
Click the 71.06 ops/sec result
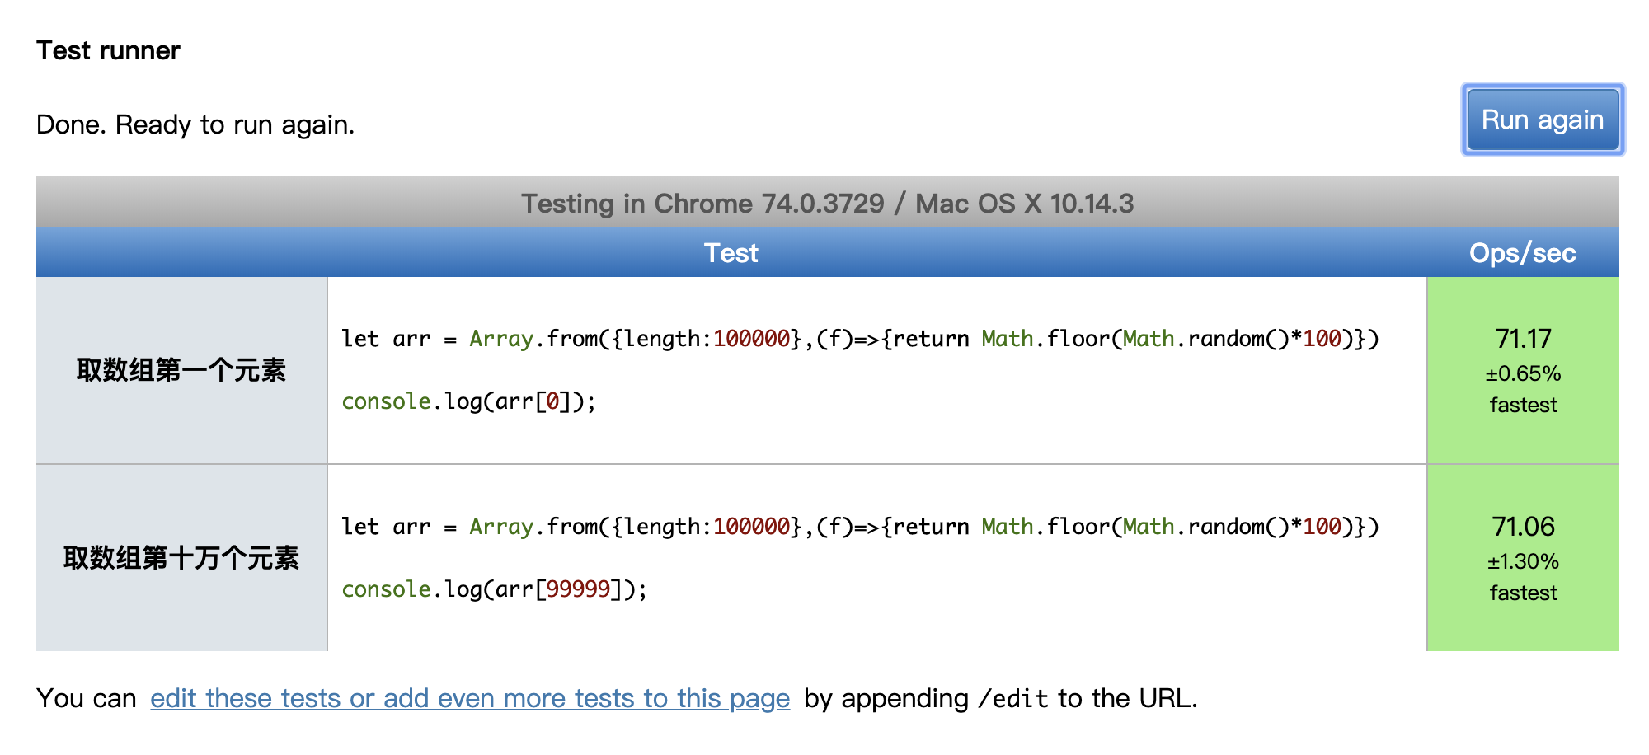pos(1523,527)
